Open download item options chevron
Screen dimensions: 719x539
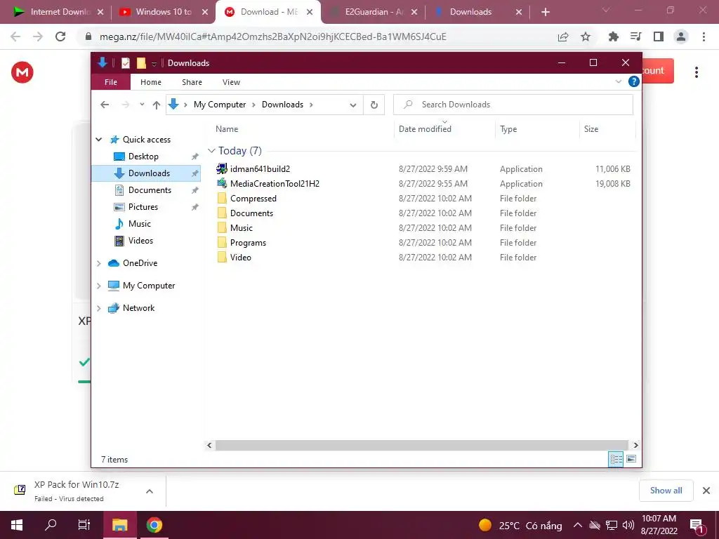point(150,491)
